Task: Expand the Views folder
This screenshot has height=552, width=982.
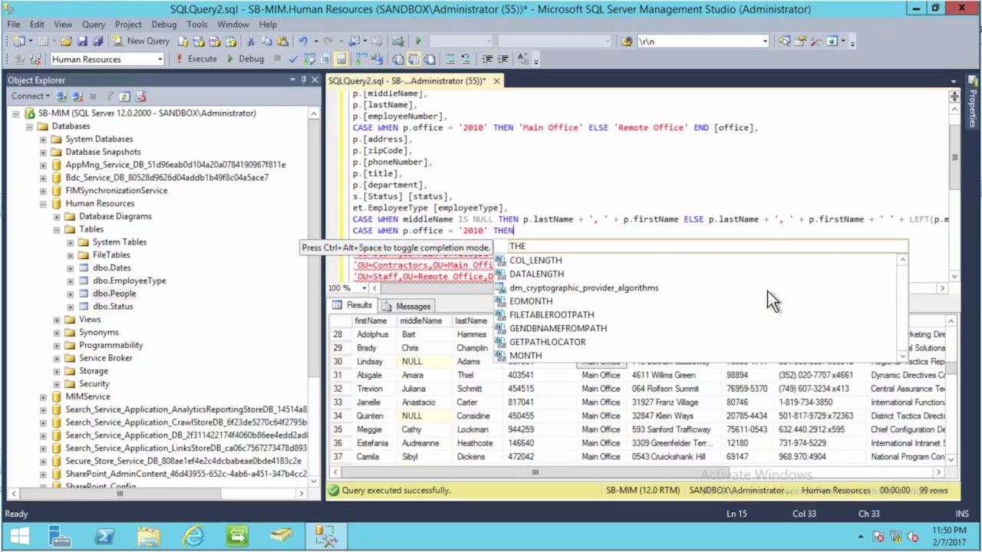Action: 57,319
